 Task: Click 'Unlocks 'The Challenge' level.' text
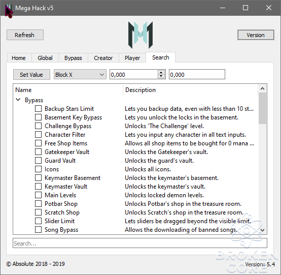click(164, 126)
